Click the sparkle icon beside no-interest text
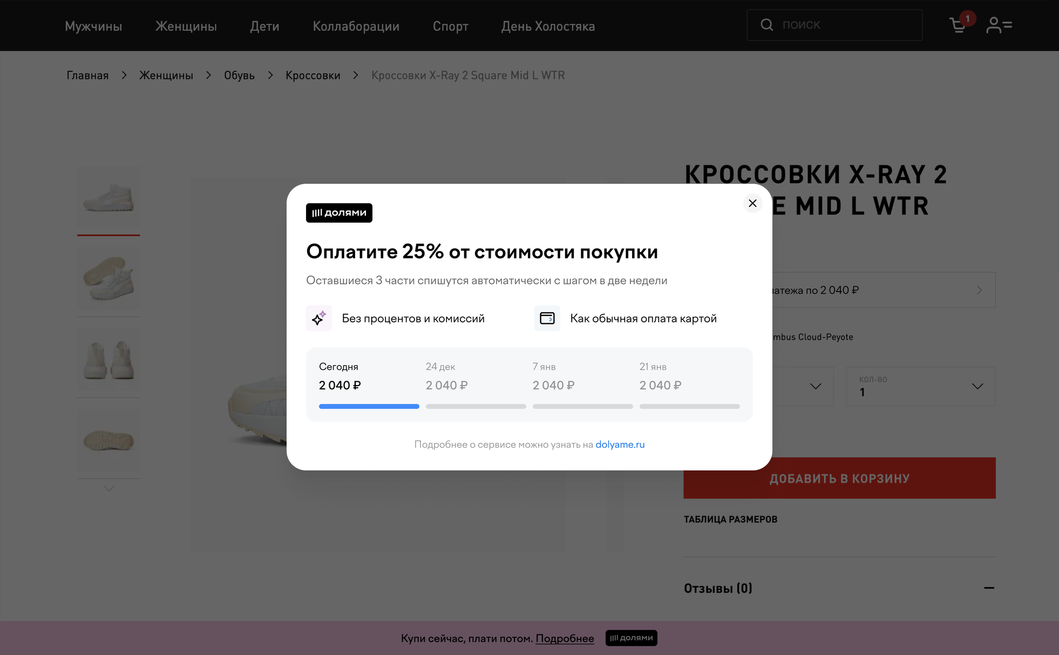Viewport: 1059px width, 655px height. click(x=319, y=318)
